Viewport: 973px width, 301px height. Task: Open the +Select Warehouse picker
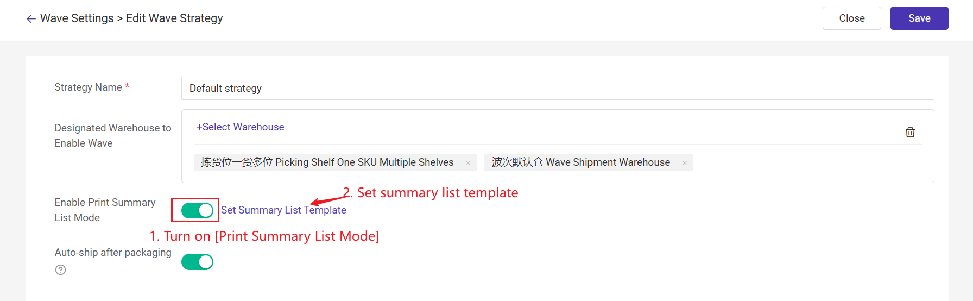pyautogui.click(x=240, y=127)
